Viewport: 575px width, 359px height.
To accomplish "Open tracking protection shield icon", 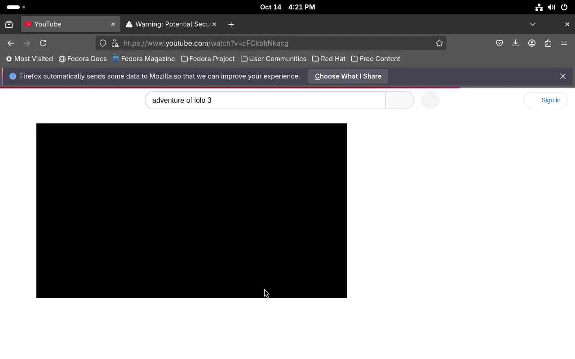I will pos(103,43).
